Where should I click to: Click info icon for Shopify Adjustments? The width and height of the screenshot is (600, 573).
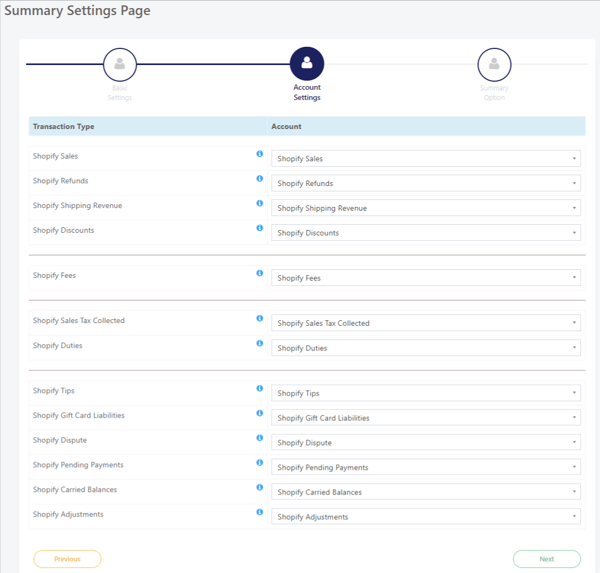click(x=259, y=512)
